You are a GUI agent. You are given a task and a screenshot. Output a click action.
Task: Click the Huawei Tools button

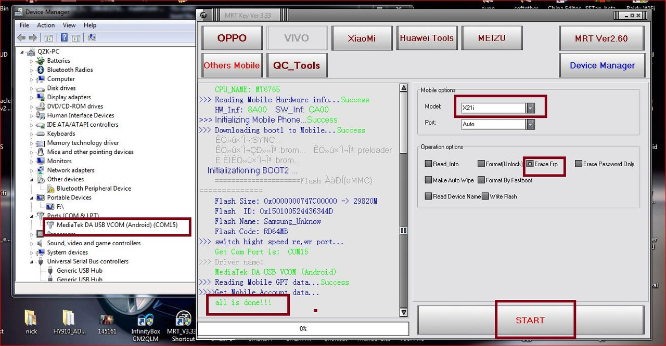(427, 38)
